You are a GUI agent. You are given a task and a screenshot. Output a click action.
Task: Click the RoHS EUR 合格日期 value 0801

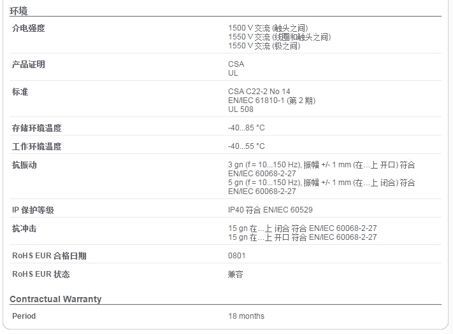(236, 256)
